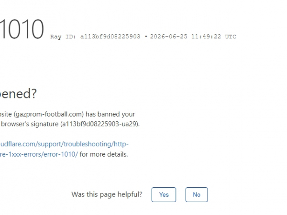Click the UTC timezone label
287x215 pixels.
[231, 37]
